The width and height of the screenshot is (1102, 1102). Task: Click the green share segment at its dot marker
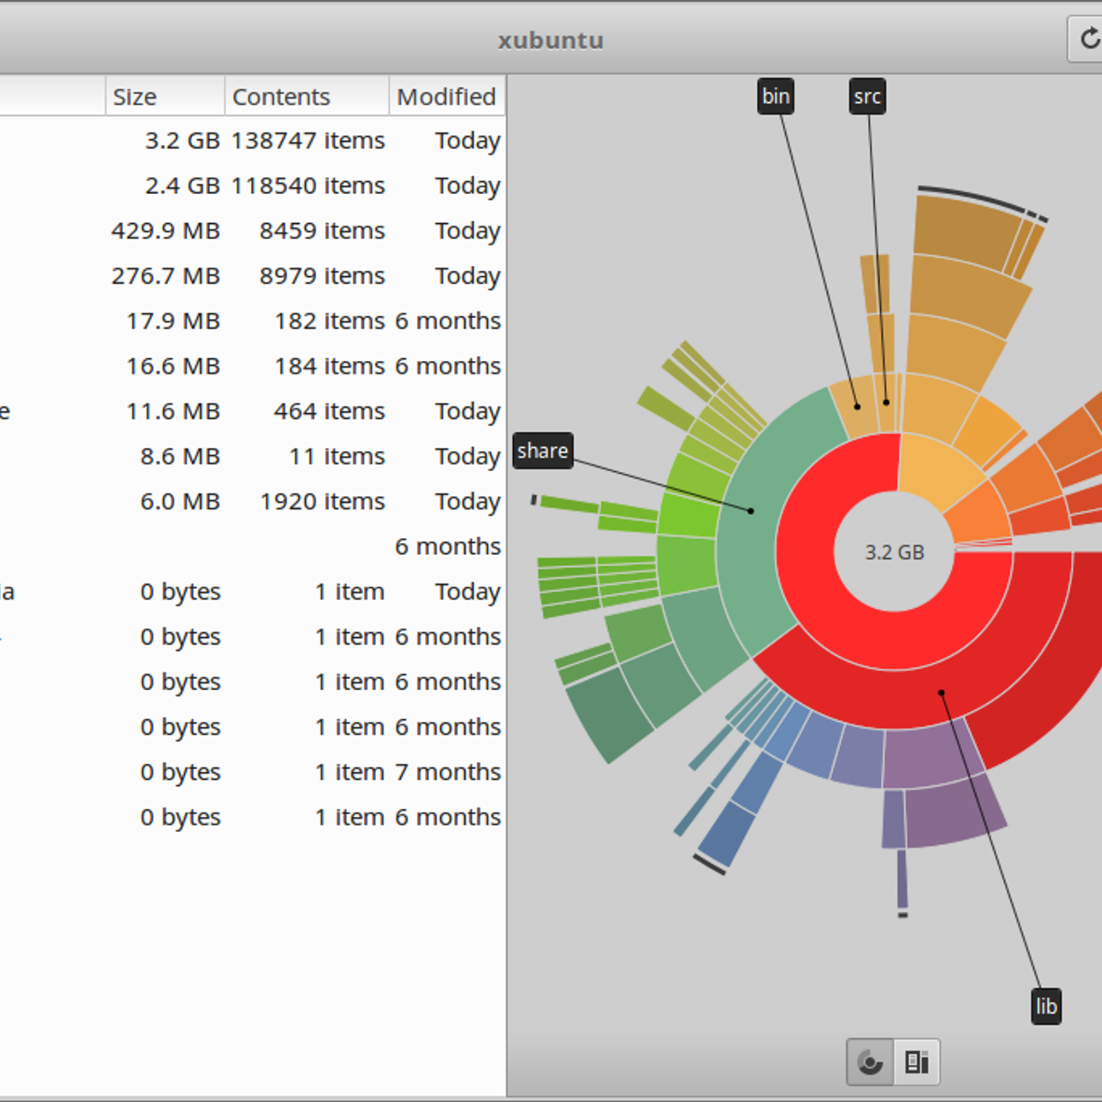coord(751,511)
